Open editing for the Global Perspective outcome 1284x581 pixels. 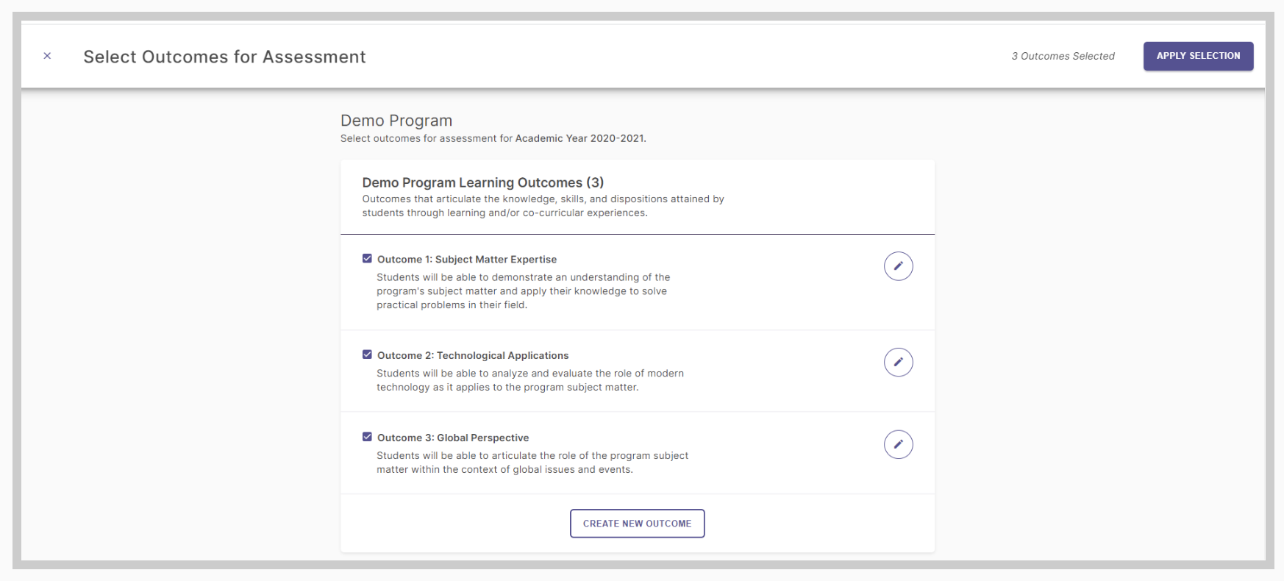click(898, 444)
